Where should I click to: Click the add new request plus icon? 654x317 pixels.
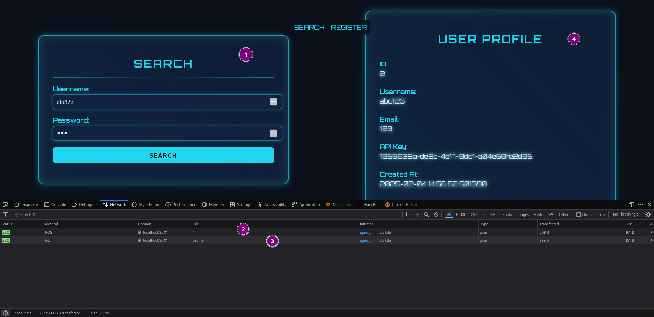(417, 215)
